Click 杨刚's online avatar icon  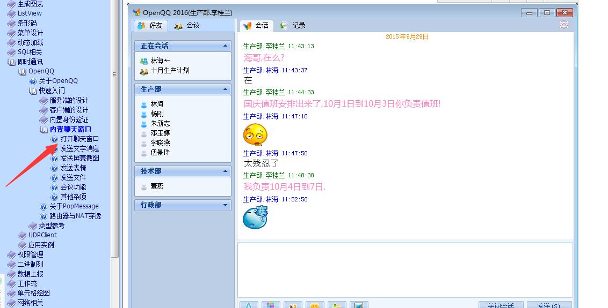click(x=144, y=114)
